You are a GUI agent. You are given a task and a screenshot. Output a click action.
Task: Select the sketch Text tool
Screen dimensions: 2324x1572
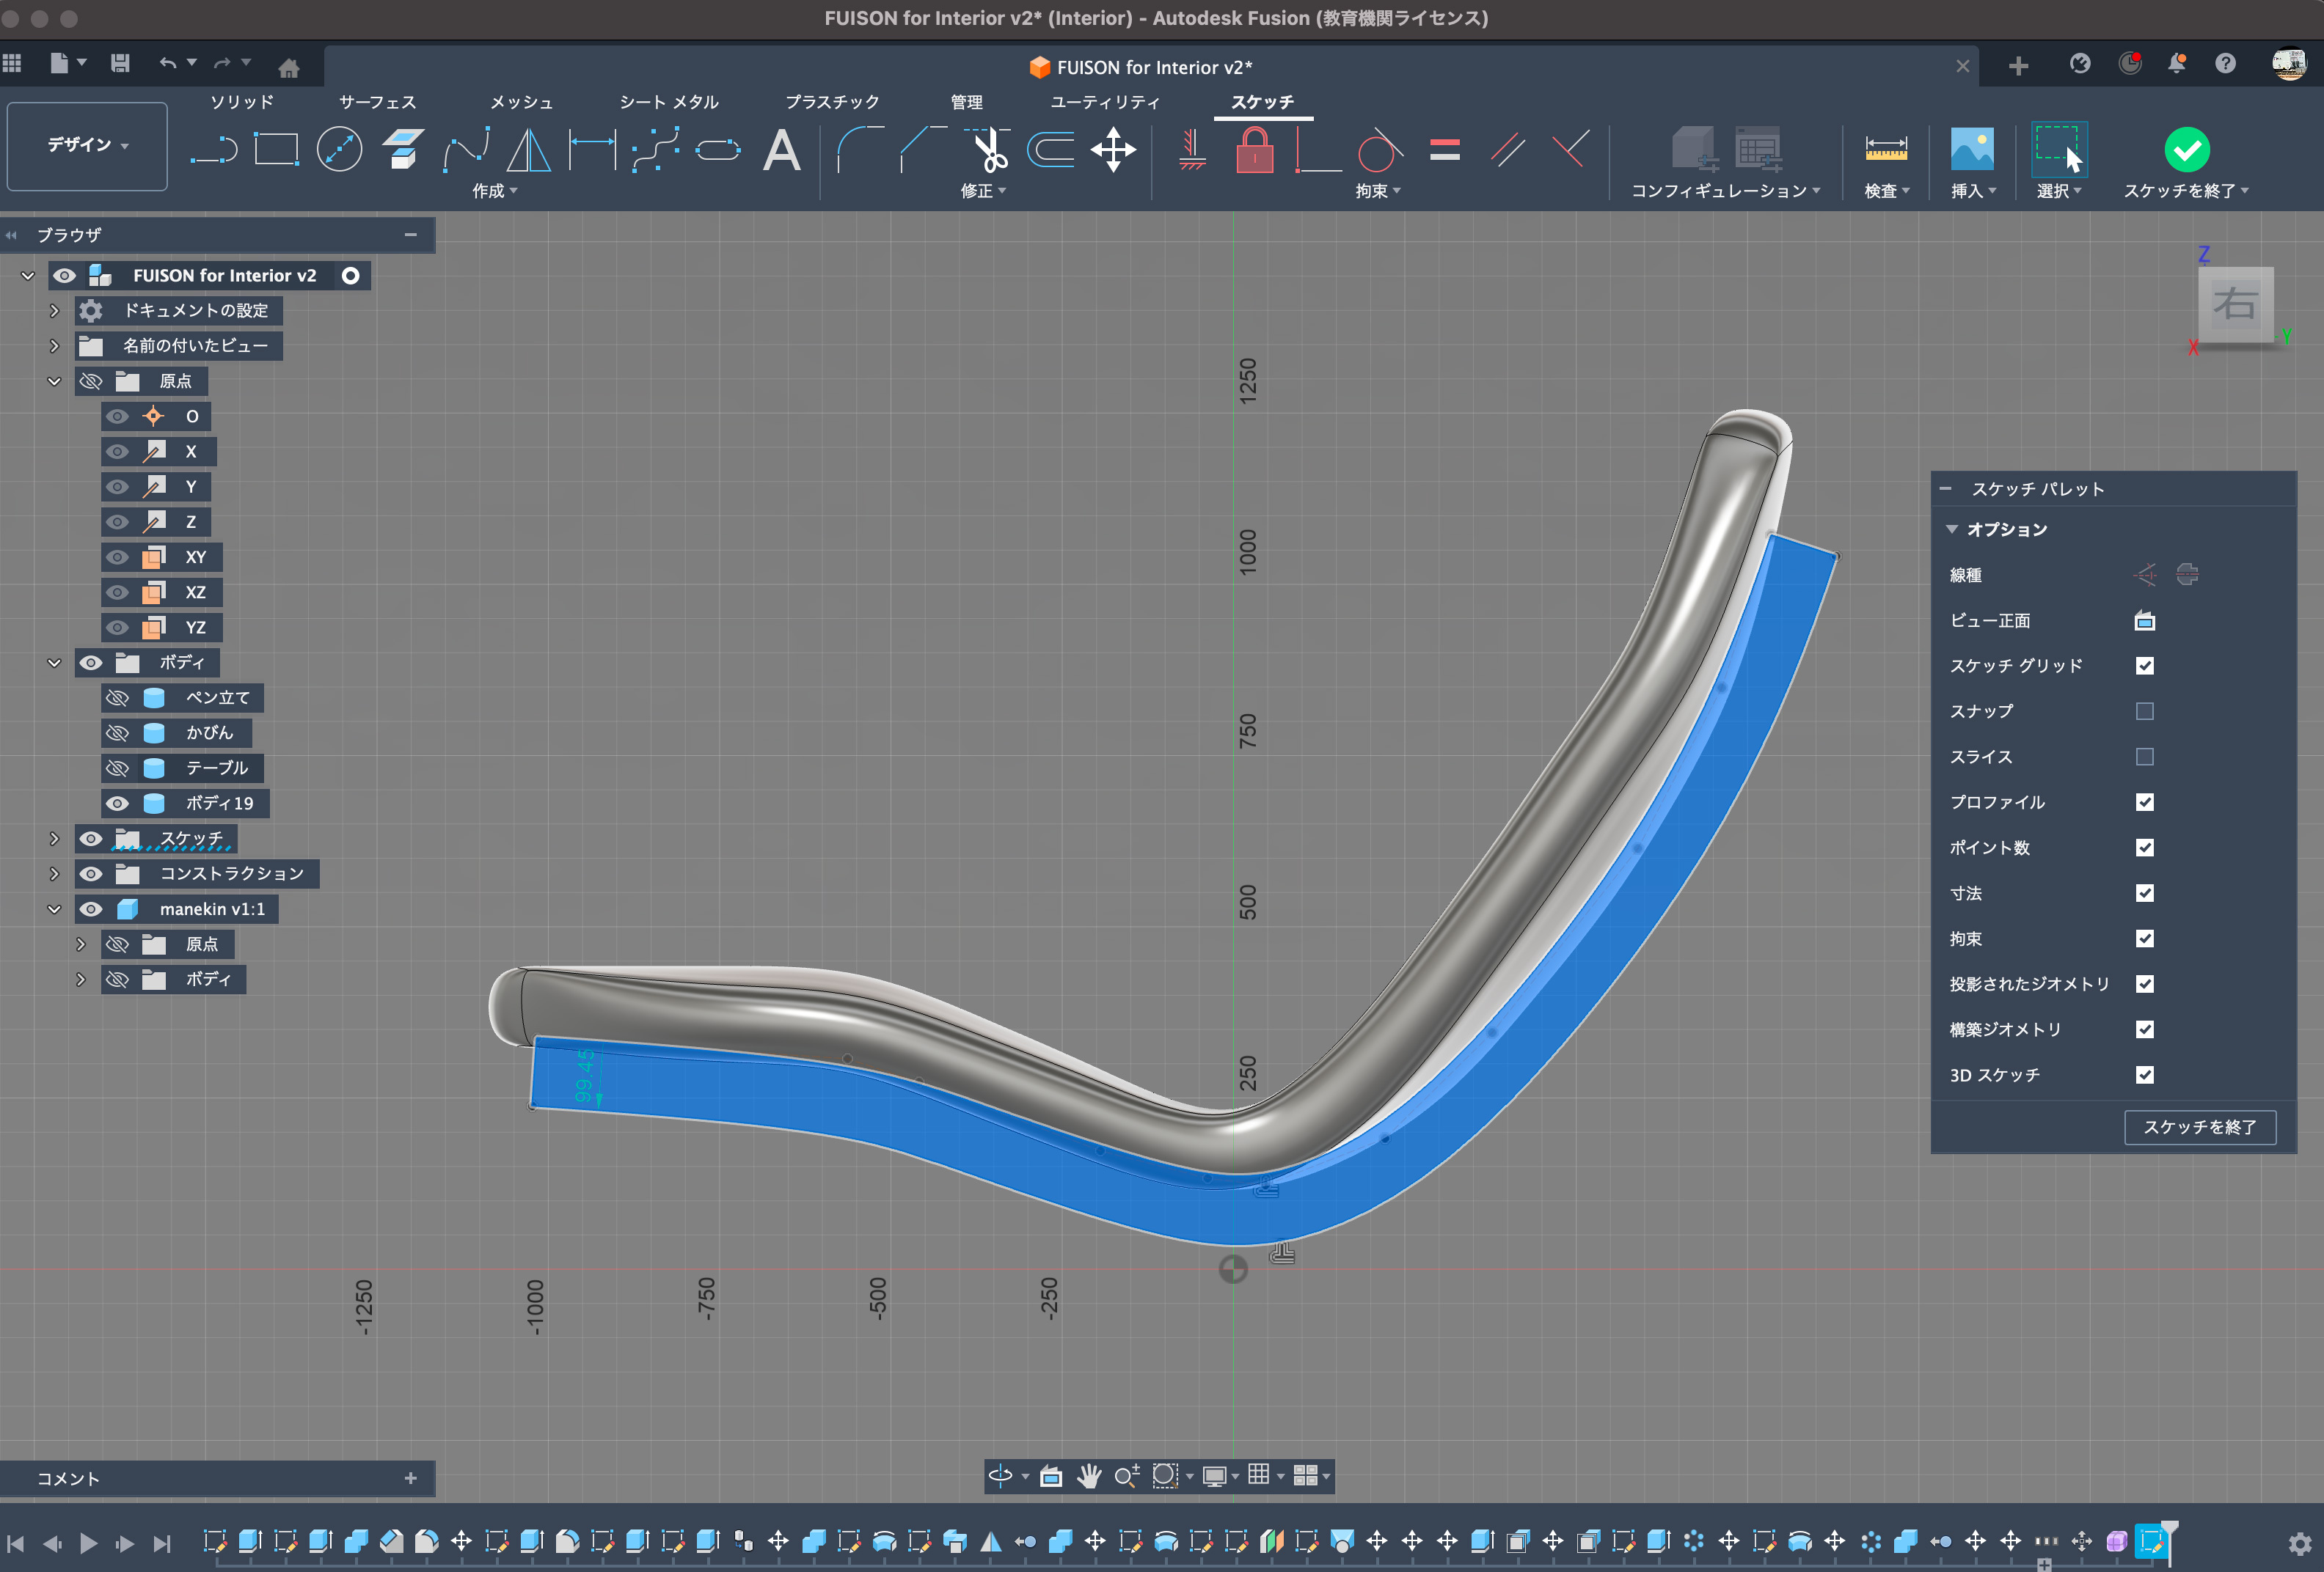[x=781, y=150]
